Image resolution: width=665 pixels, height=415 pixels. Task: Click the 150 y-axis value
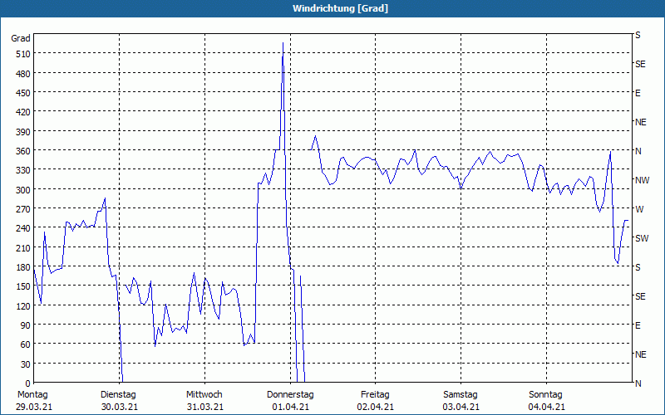(22, 286)
